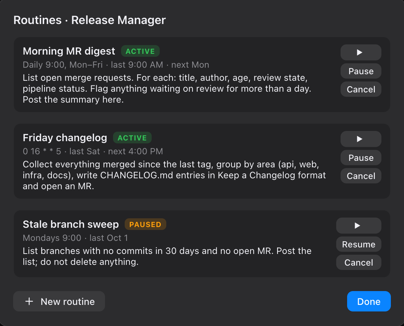Add a new routine
The image size is (404, 326).
click(x=59, y=301)
